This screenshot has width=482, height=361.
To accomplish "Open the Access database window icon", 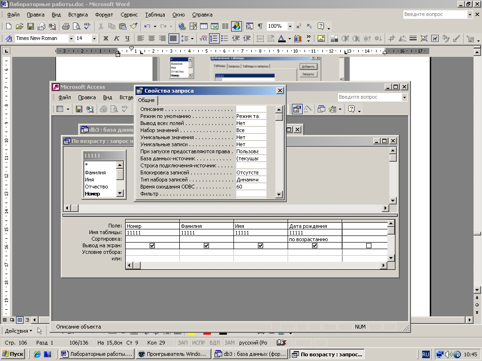I will coord(321,109).
